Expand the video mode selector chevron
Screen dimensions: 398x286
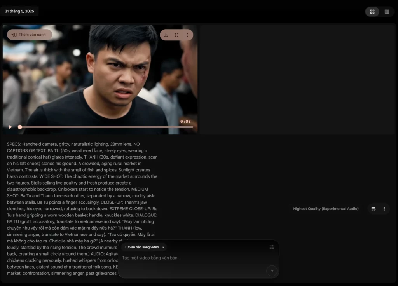coord(163,247)
